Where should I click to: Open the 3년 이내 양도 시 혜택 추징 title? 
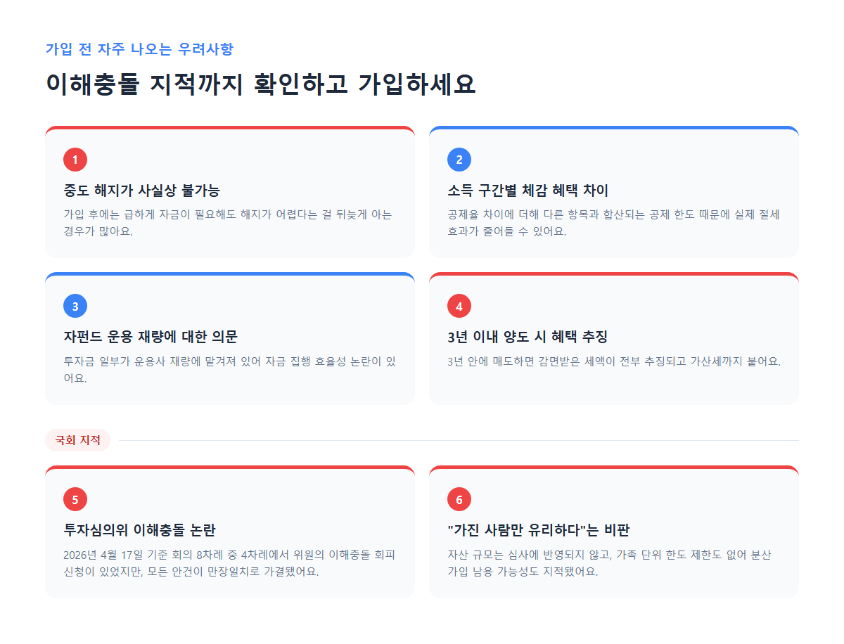click(527, 337)
